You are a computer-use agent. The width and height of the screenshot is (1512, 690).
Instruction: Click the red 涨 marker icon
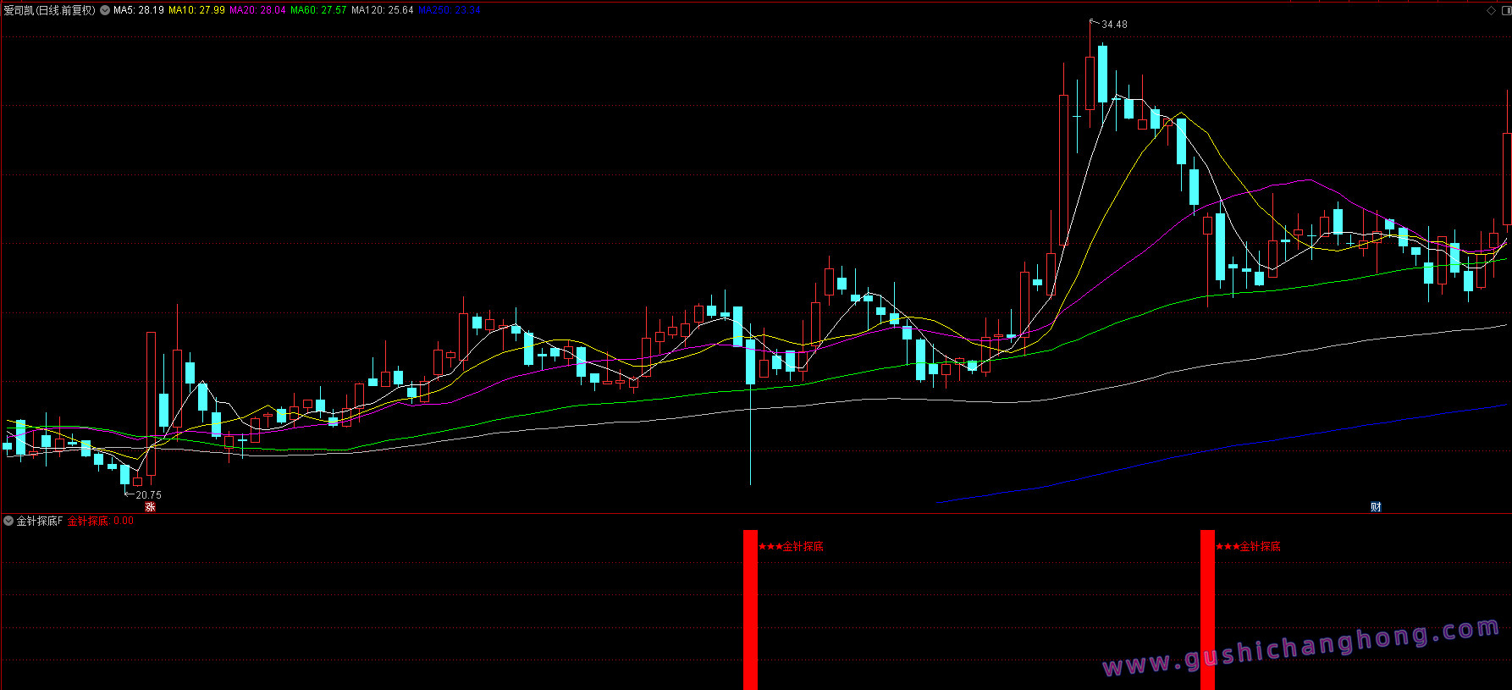pyautogui.click(x=150, y=507)
